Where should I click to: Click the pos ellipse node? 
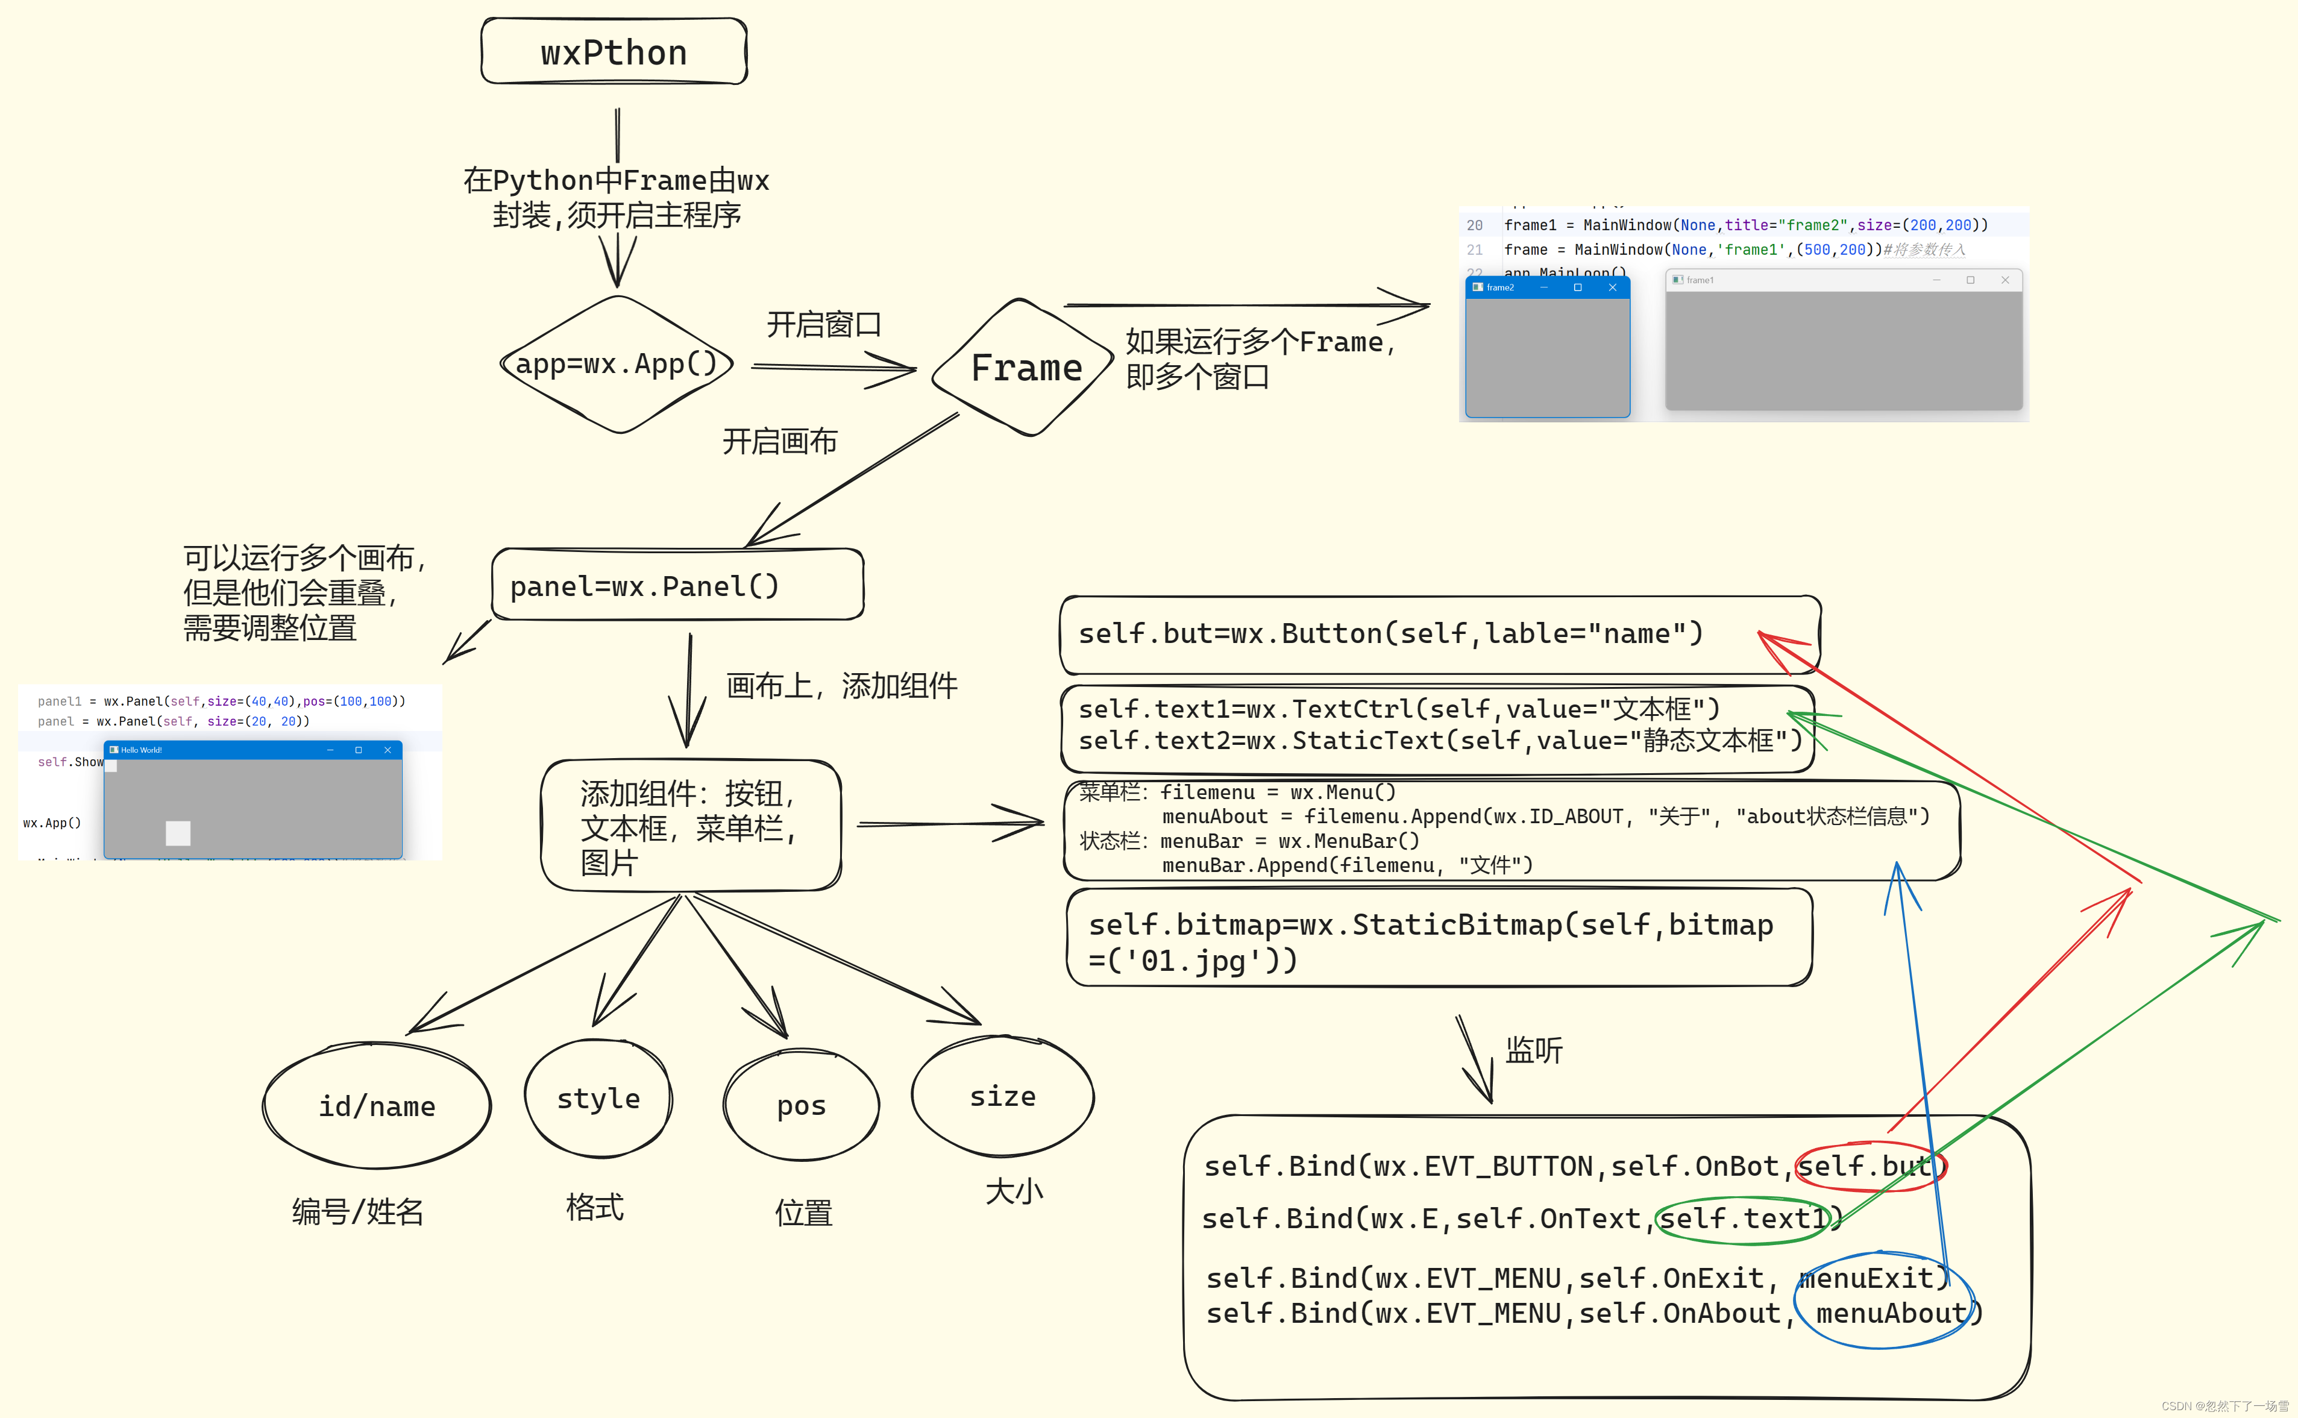pyautogui.click(x=801, y=1106)
